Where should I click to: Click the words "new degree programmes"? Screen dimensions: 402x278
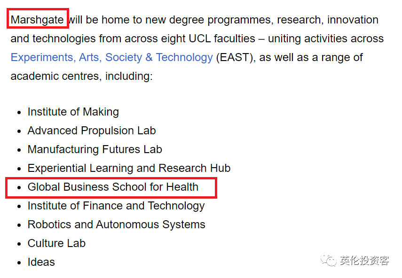pyautogui.click(x=188, y=20)
